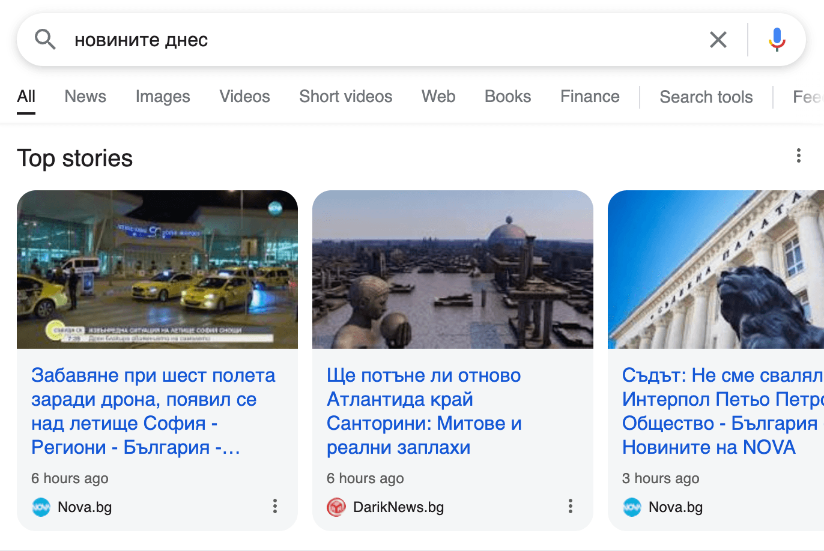Click the magnifying glass search icon
Screen dimensions: 824x551
44,40
